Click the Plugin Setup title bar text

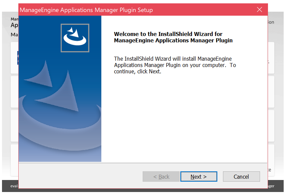click(x=86, y=10)
